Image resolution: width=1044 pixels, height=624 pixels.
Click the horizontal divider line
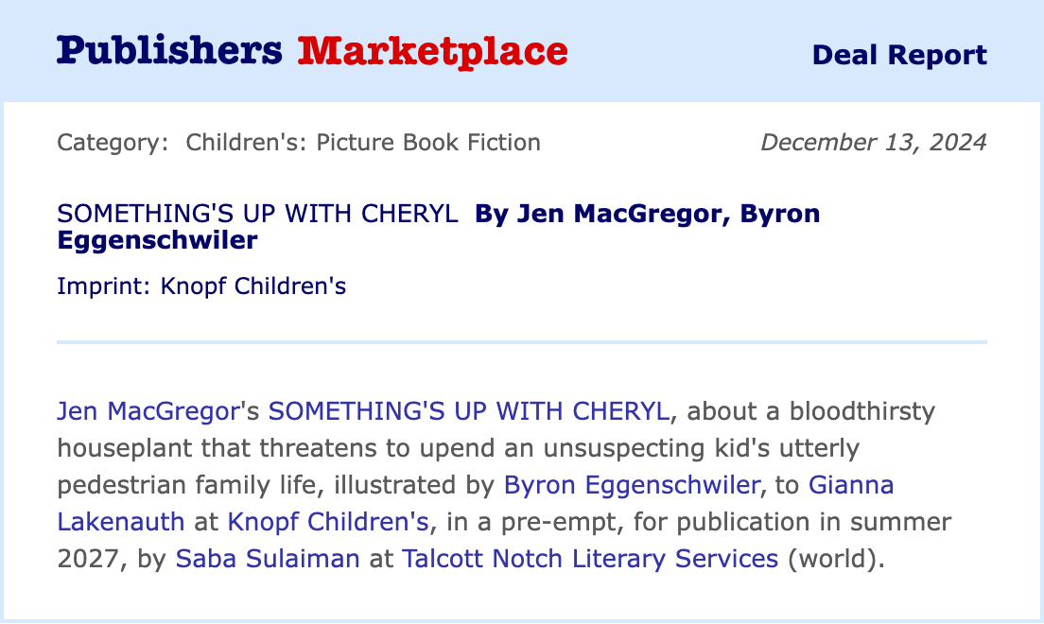(x=522, y=341)
